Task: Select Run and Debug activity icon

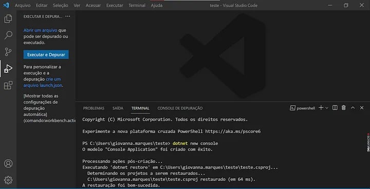Action: pos(8,68)
